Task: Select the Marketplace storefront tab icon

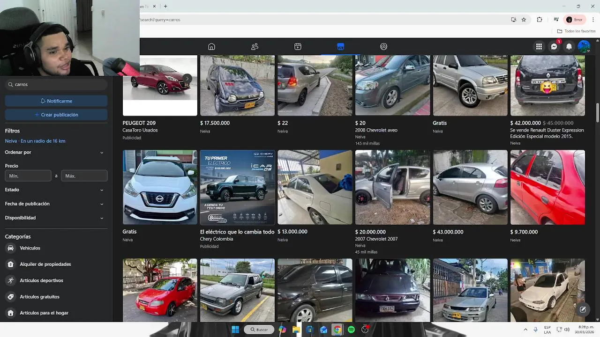Action: tap(341, 46)
